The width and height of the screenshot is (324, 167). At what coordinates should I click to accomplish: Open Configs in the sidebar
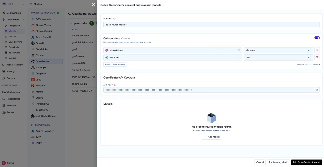coord(12,58)
